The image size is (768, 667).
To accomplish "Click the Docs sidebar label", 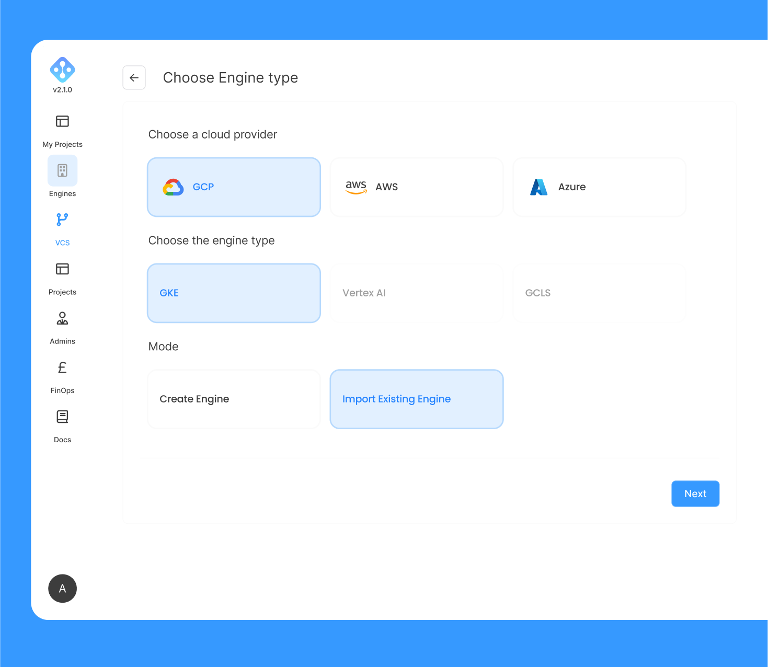I will [x=62, y=440].
